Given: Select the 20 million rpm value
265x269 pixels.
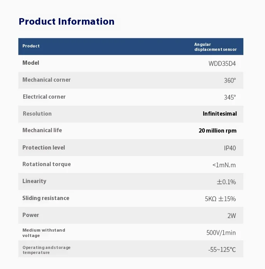Looking at the screenshot, I should click(x=217, y=131).
